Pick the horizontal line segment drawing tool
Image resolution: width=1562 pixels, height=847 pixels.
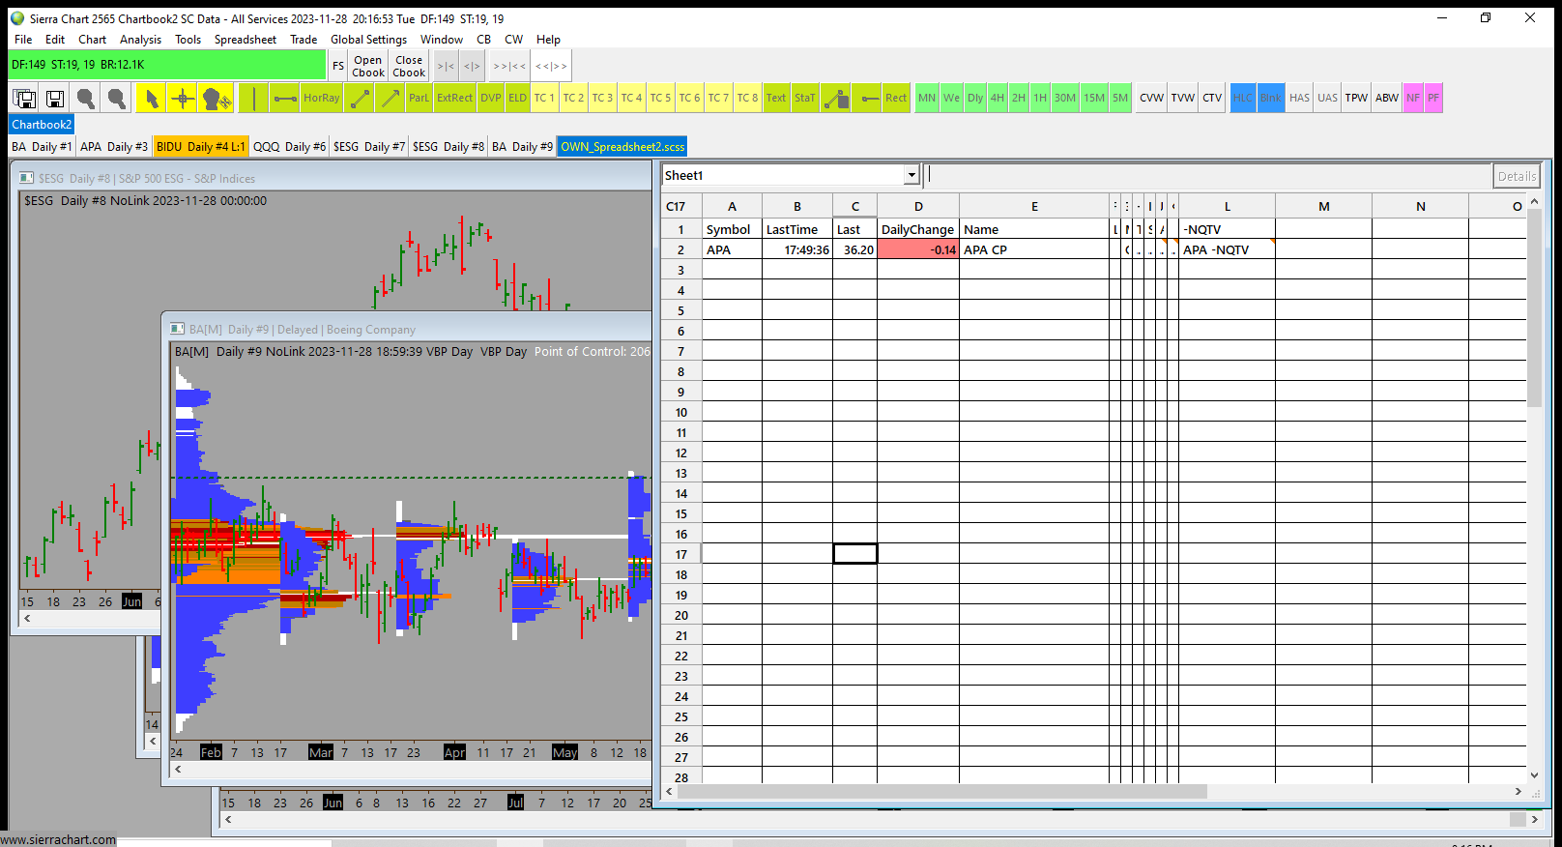pos(284,98)
